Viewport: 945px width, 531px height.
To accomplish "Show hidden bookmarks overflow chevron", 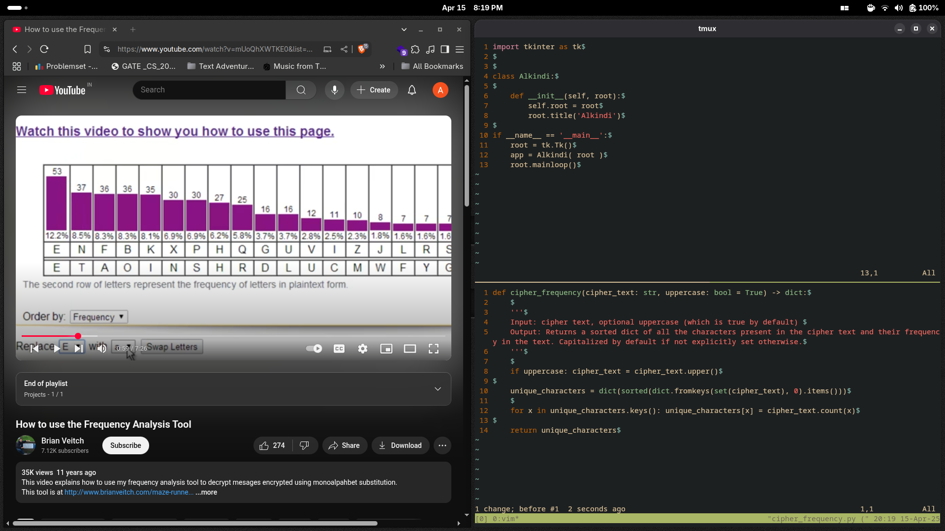I will pos(382,66).
